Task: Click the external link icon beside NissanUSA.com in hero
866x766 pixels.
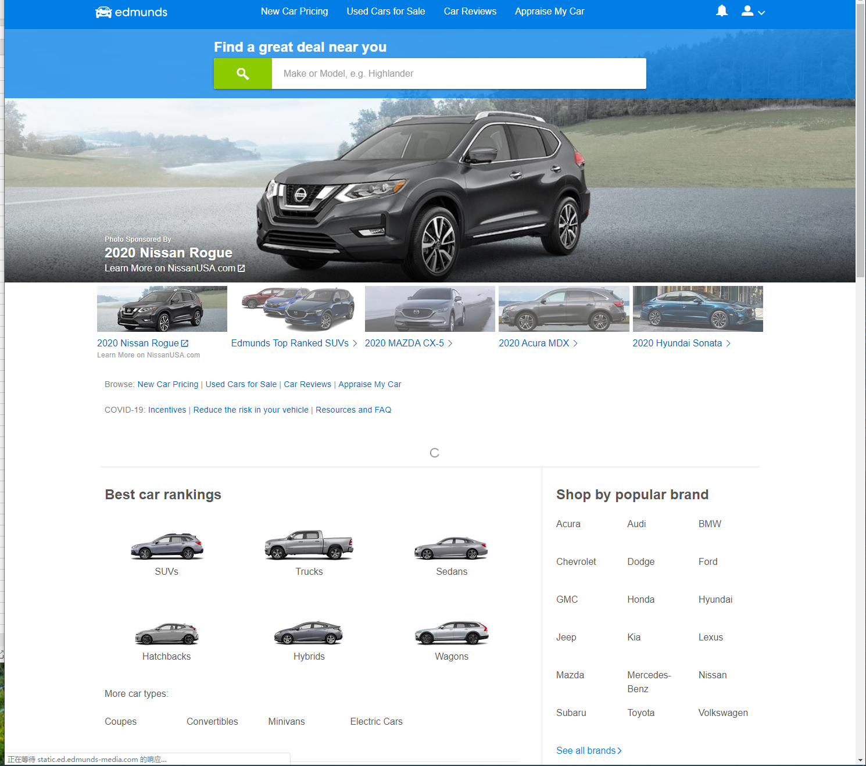Action: coord(241,269)
